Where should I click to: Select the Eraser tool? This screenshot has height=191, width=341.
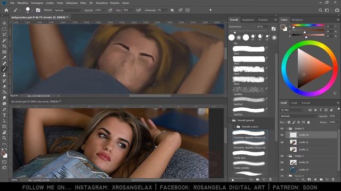click(x=4, y=86)
